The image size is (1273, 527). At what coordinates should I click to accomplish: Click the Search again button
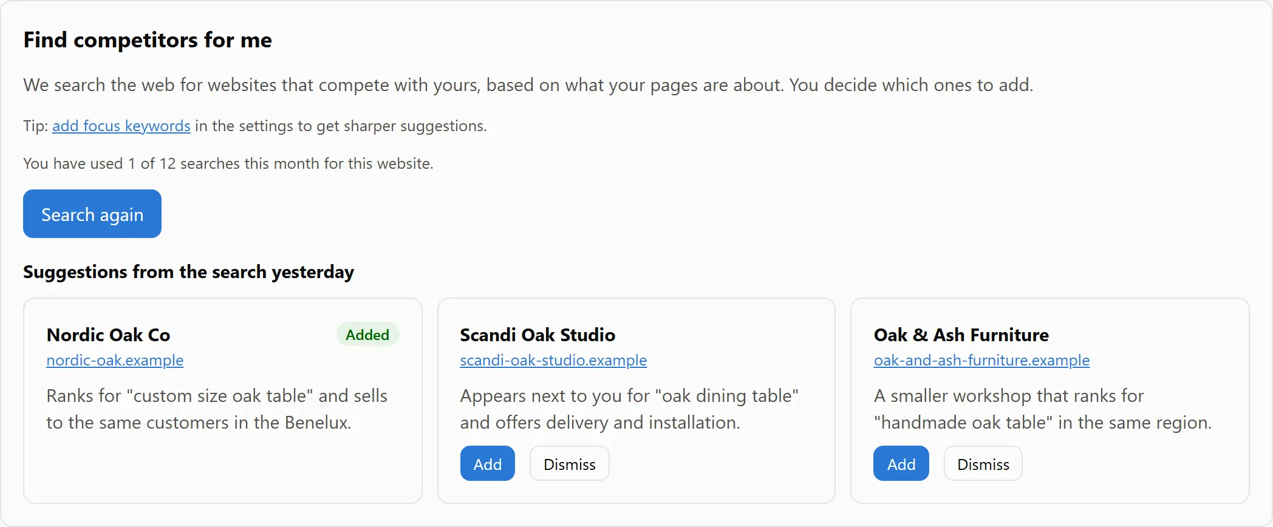(x=92, y=214)
